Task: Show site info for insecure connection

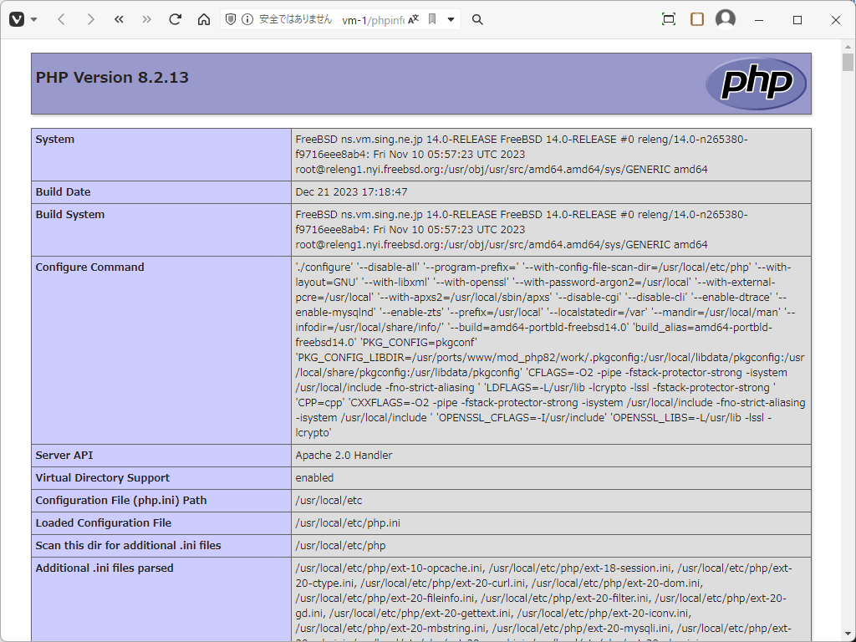Action: click(247, 20)
